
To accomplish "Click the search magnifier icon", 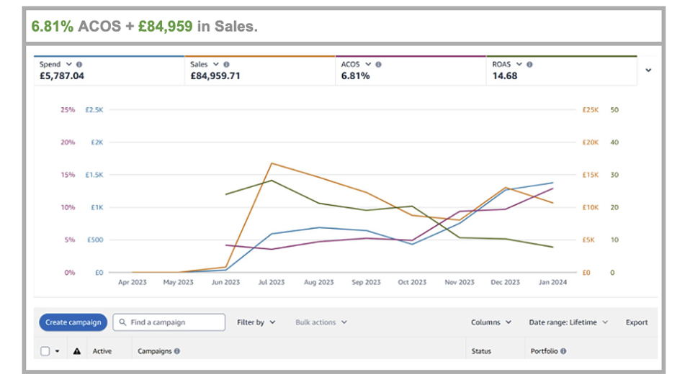I will [x=124, y=322].
